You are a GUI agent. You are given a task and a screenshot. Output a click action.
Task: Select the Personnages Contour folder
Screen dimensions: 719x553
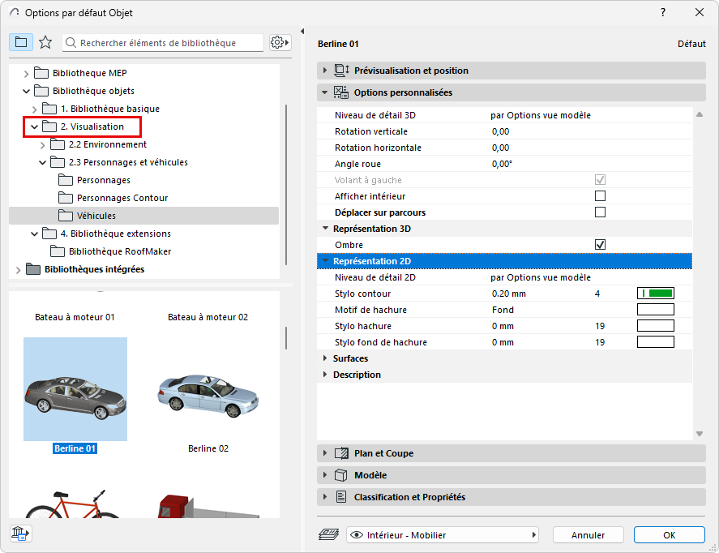pyautogui.click(x=122, y=198)
